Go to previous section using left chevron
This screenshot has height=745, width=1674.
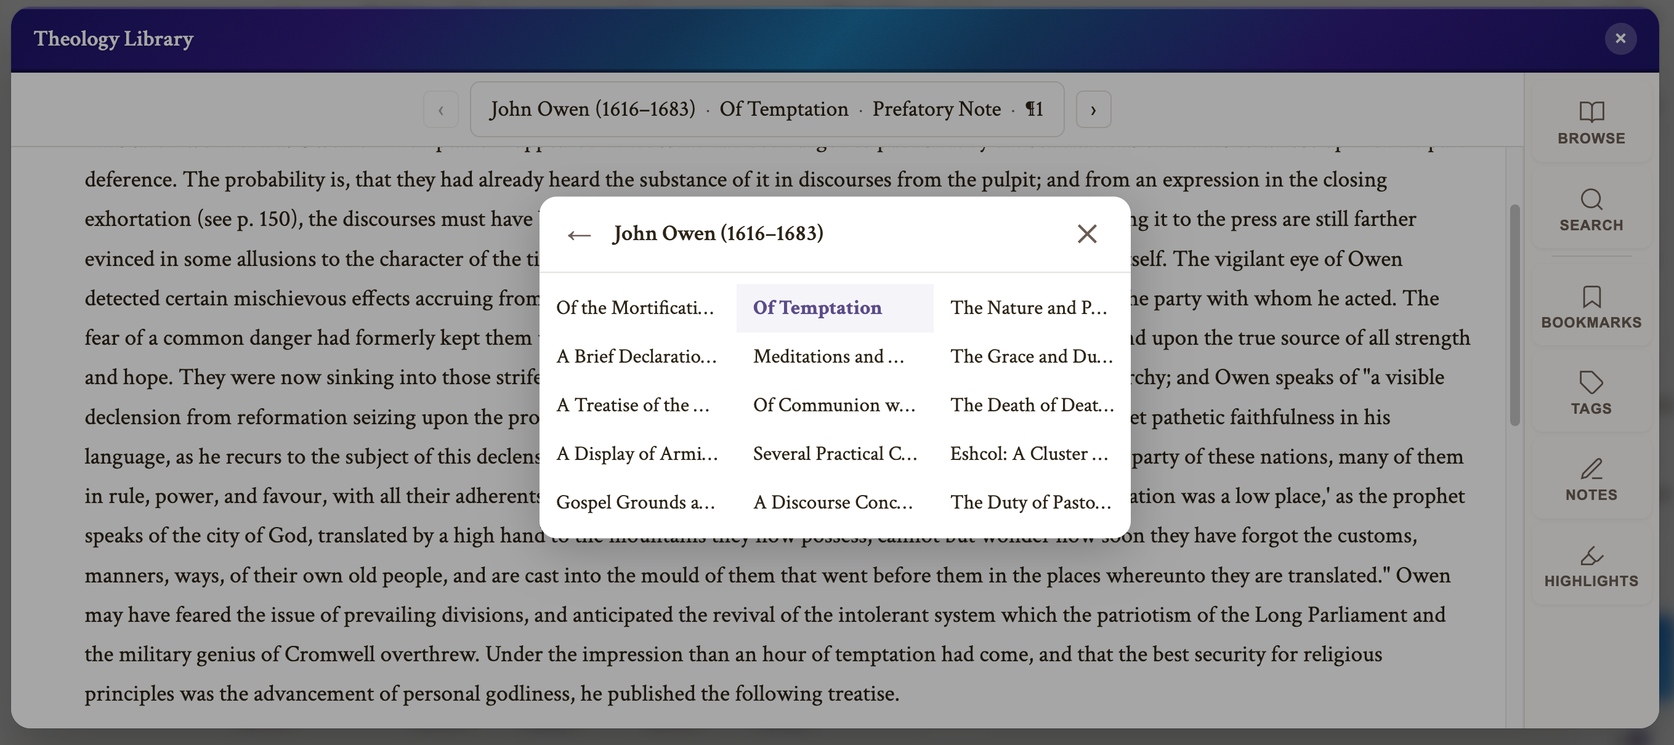[x=440, y=109]
